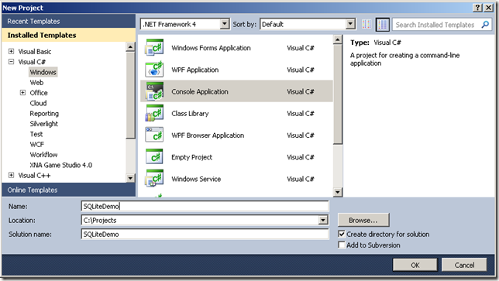Select the Empty Project template icon
Screen dimensions: 499x281
tap(154, 157)
